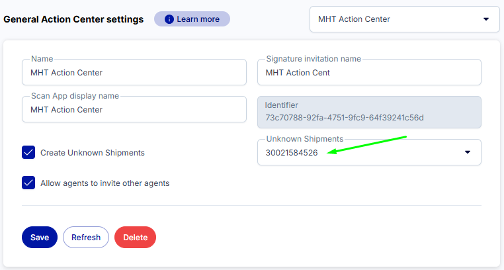This screenshot has height=270, width=504.
Task: Click the checkmark icon for Create Unknown Shipments
Action: pyautogui.click(x=28, y=152)
